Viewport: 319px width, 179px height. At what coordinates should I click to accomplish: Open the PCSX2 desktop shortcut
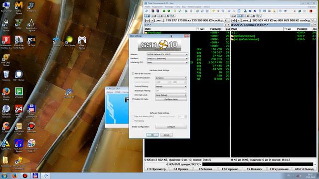69,93
